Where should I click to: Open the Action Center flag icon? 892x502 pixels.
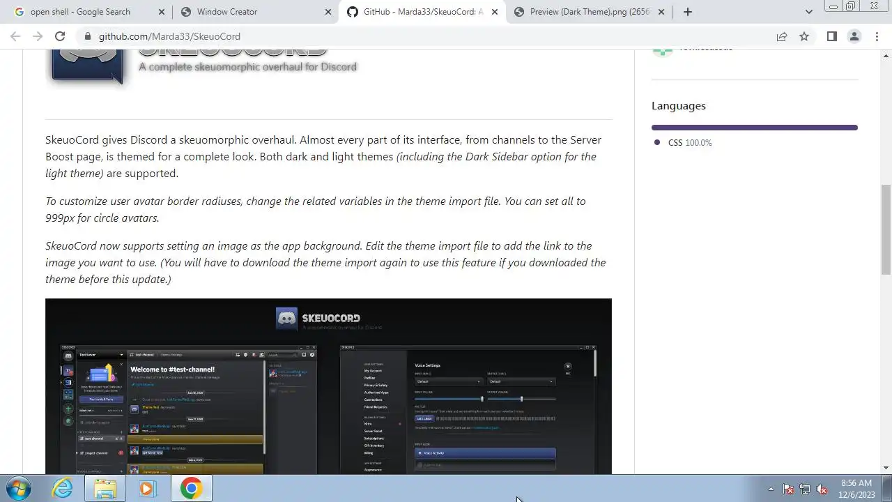(x=788, y=489)
